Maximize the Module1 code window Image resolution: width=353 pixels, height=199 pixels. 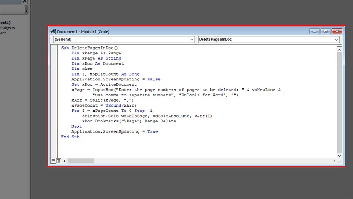(x=326, y=31)
